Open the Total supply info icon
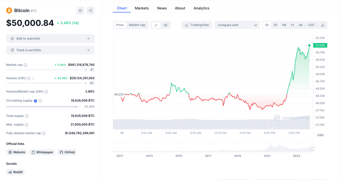This screenshot has width=340, height=180. (x=27, y=116)
